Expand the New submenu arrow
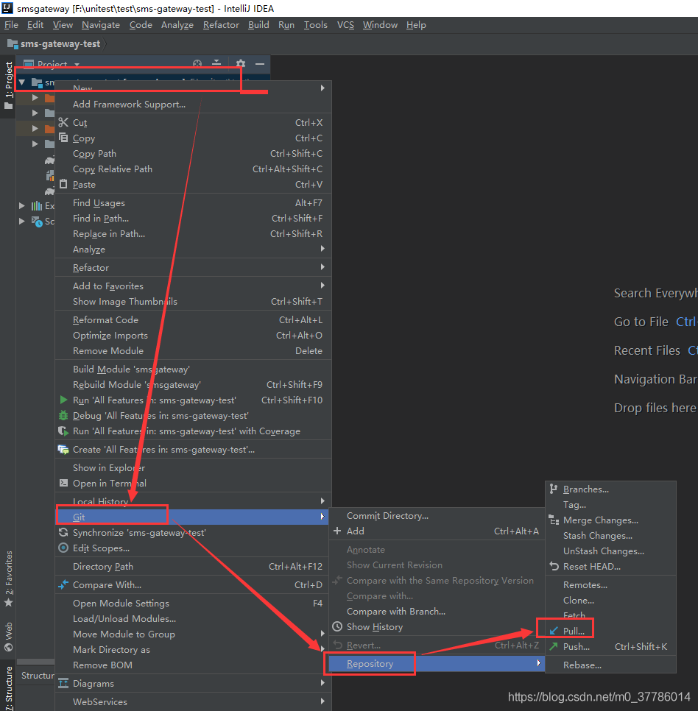 pyautogui.click(x=322, y=88)
